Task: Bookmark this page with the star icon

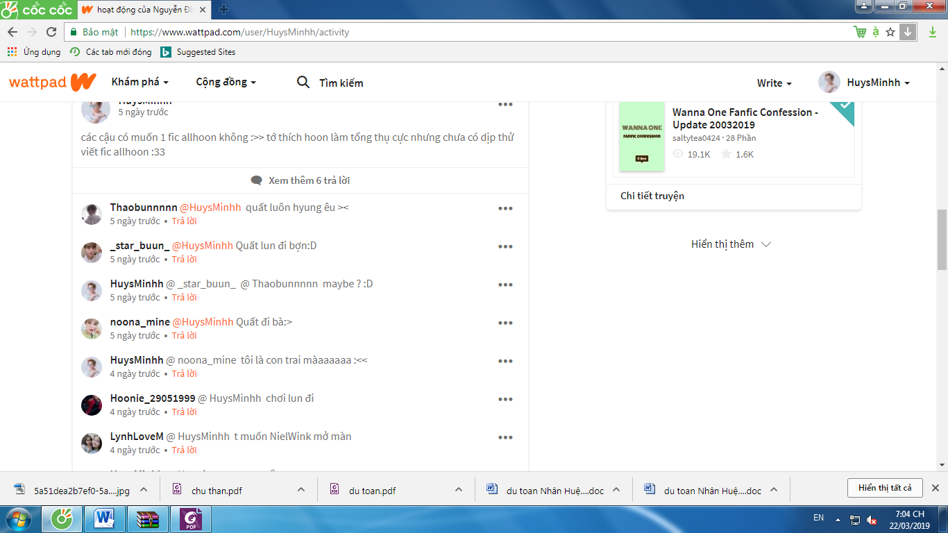Action: [890, 32]
